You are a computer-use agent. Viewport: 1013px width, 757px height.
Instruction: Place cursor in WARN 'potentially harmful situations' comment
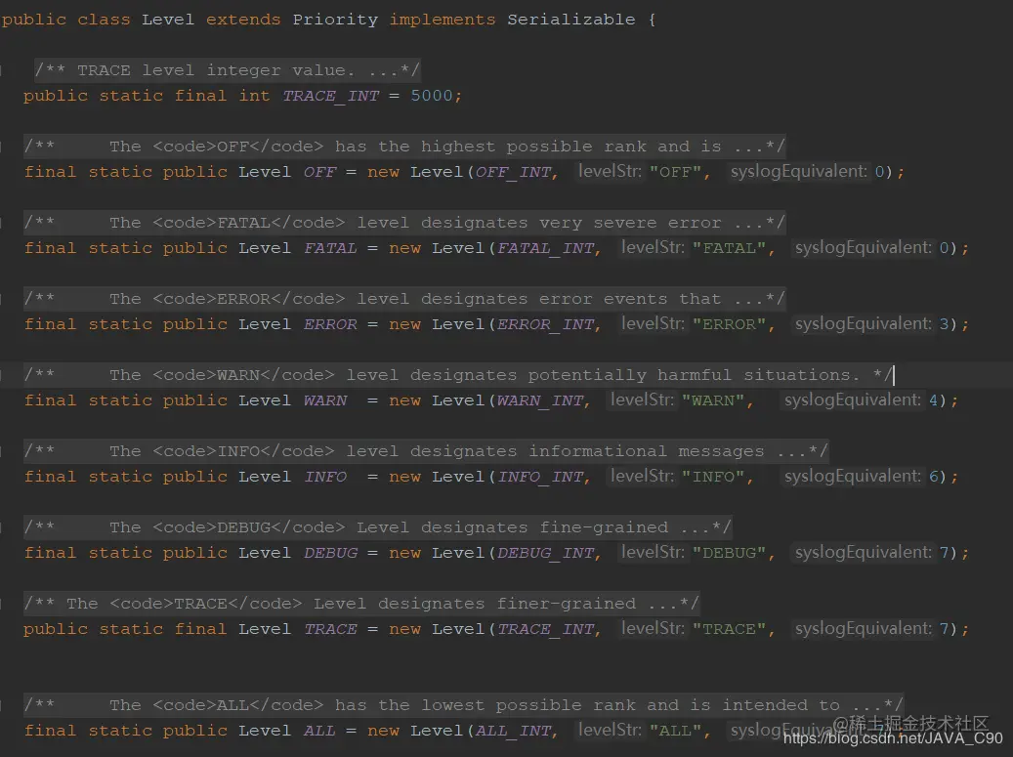pos(458,375)
